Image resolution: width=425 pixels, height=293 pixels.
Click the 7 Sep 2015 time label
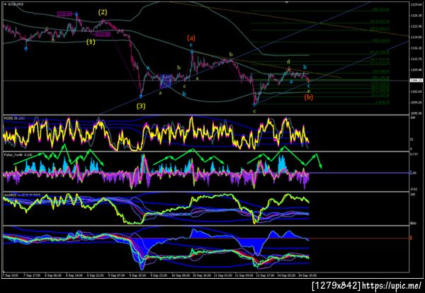[x=9, y=275]
